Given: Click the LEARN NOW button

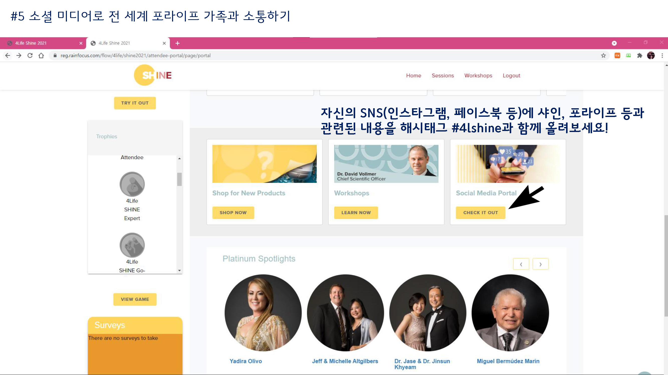Looking at the screenshot, I should click(356, 213).
